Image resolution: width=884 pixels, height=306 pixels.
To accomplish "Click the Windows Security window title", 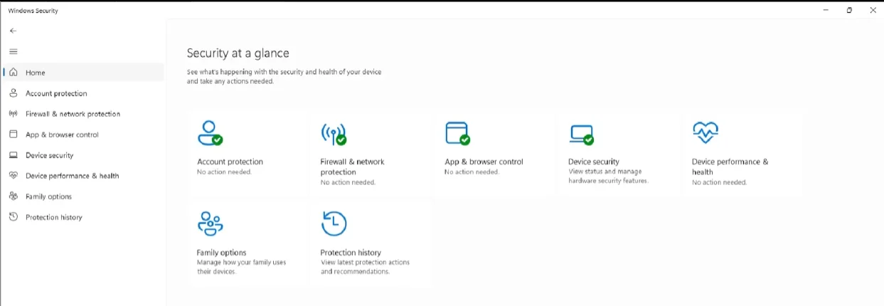I will 33,11.
